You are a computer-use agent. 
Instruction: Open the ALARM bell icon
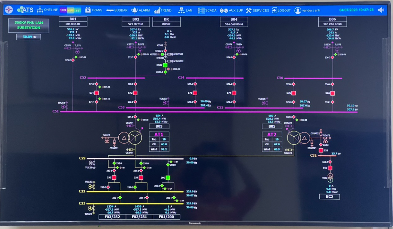(135, 10)
